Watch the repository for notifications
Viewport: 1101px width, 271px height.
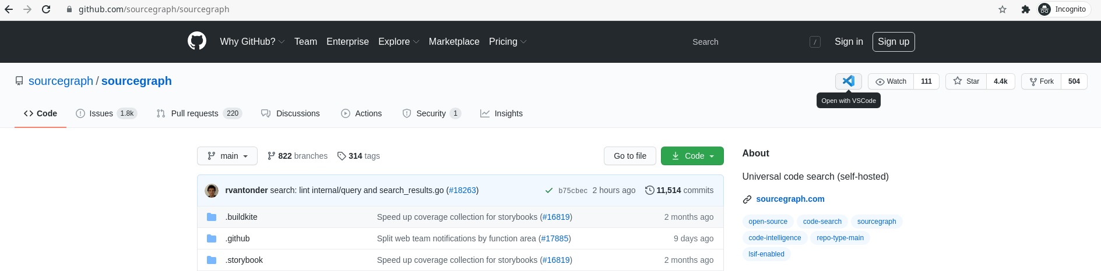[x=891, y=81]
